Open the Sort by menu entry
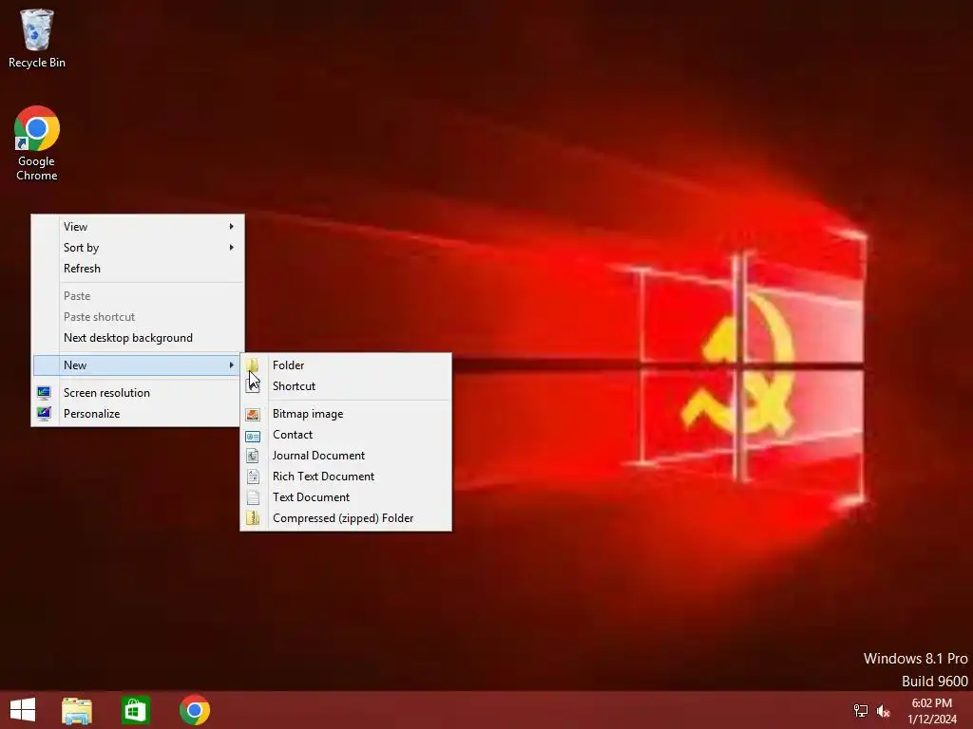The height and width of the screenshot is (729, 973). point(138,248)
